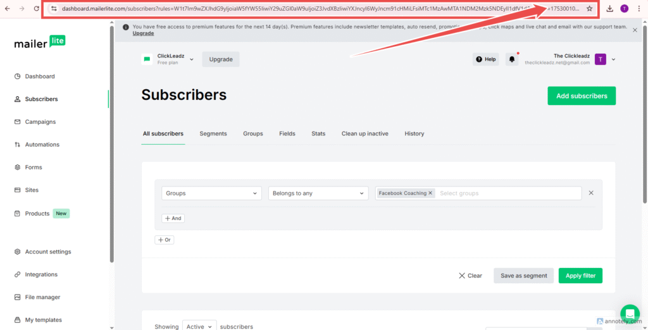Click Save as segment

pos(523,276)
